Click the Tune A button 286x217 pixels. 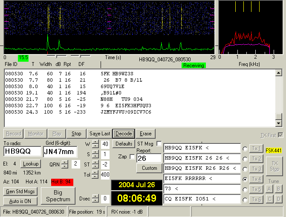coord(269,188)
